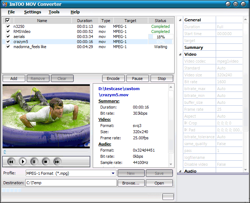
Task: Sort list by Name column header
Action: [x=42, y=21]
